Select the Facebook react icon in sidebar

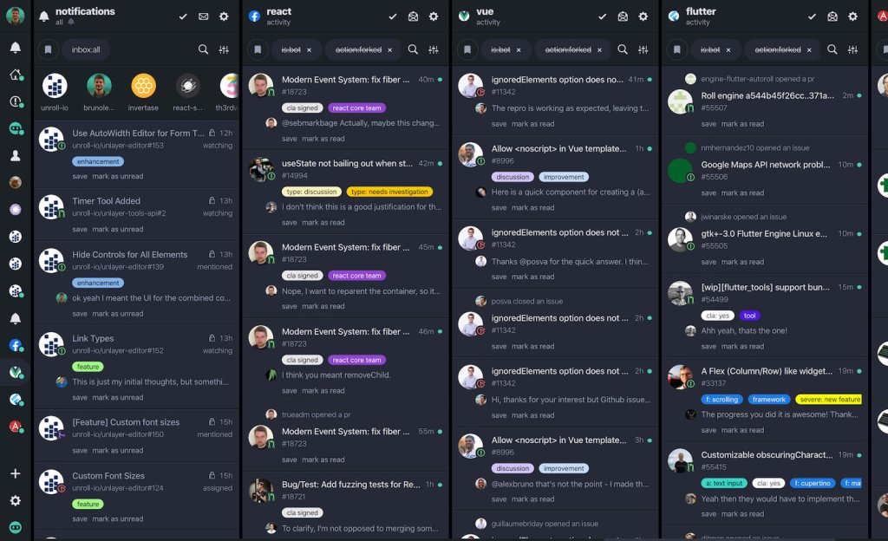pyautogui.click(x=16, y=345)
